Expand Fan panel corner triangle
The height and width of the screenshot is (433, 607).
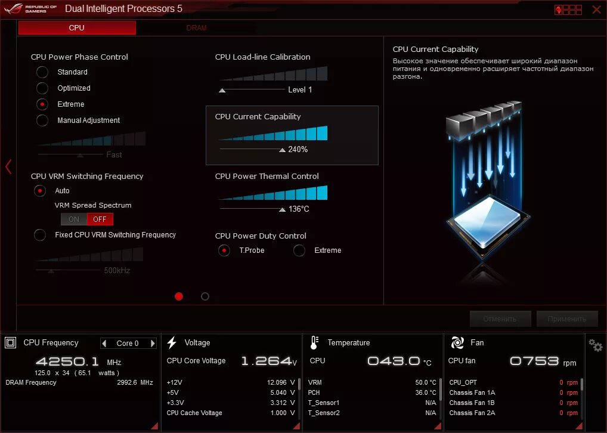pyautogui.click(x=579, y=426)
